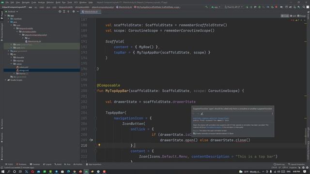Switch editor to Split view
Screen dimensions: 310x174
pyautogui.click(x=293, y=16)
